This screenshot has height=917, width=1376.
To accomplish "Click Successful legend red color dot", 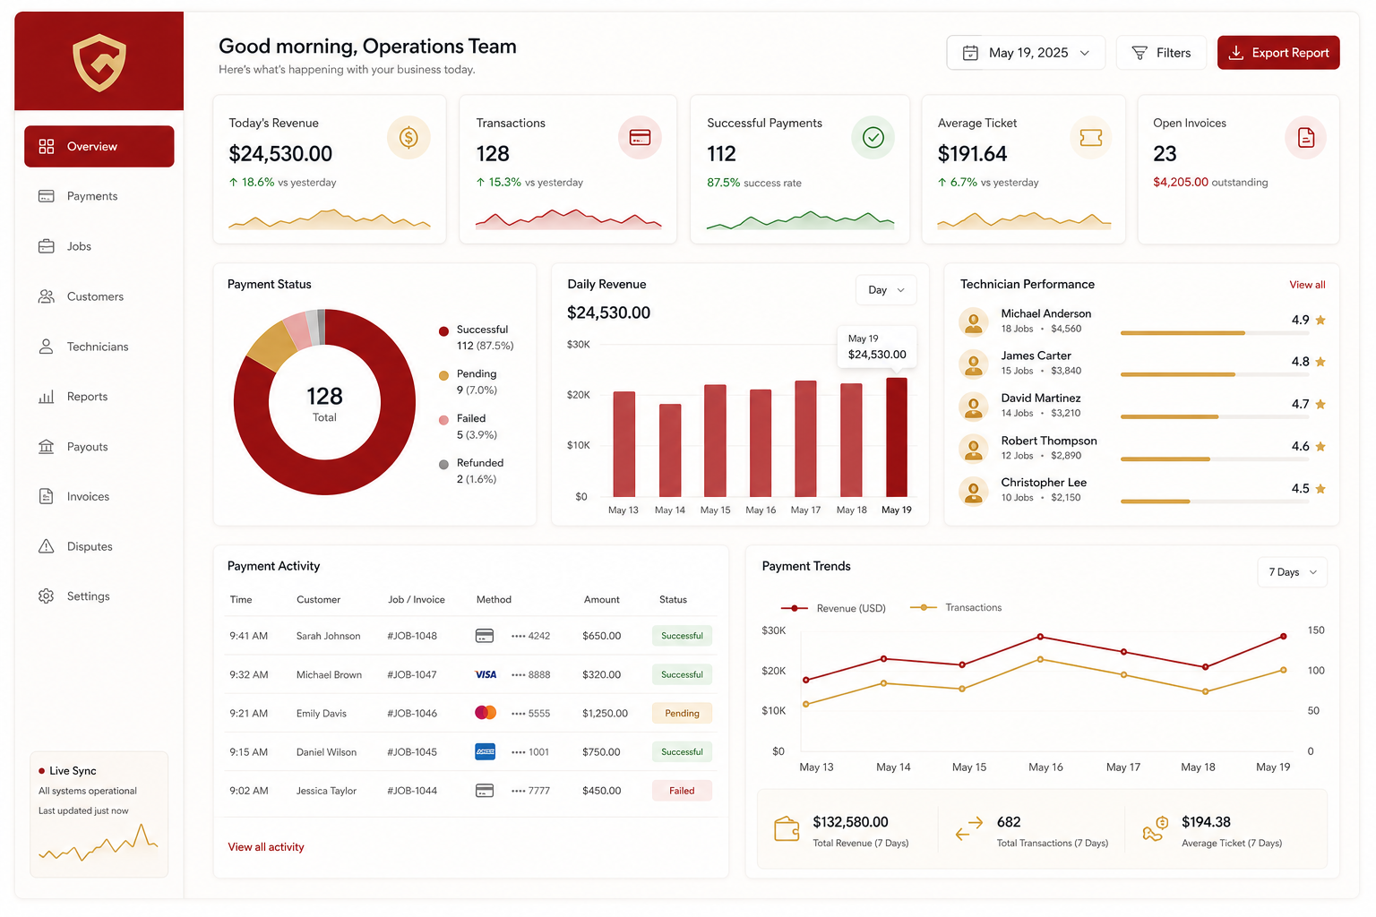I will click(443, 331).
